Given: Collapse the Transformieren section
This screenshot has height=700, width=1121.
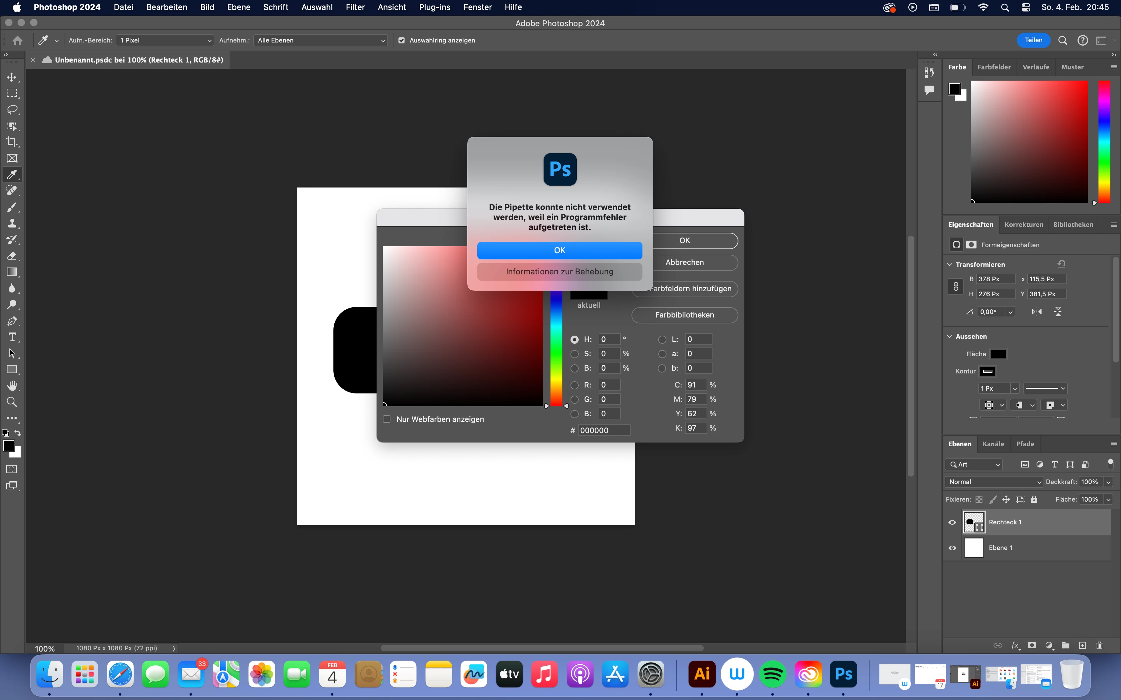Looking at the screenshot, I should click(950, 264).
